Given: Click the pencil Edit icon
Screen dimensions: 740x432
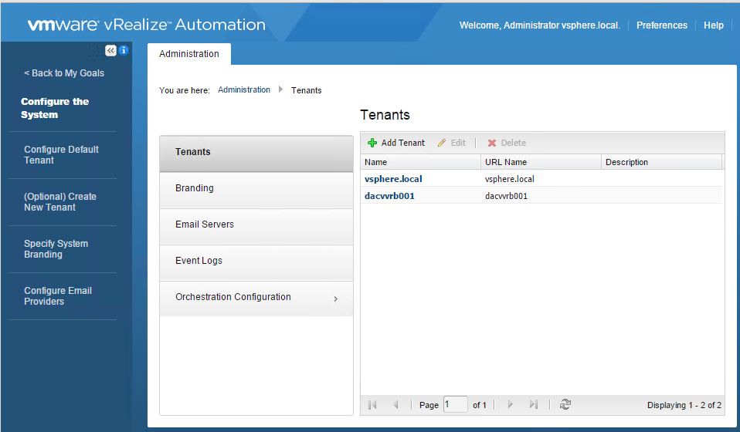Looking at the screenshot, I should pos(442,143).
